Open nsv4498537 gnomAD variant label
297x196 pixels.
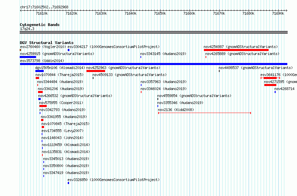tap(256, 68)
